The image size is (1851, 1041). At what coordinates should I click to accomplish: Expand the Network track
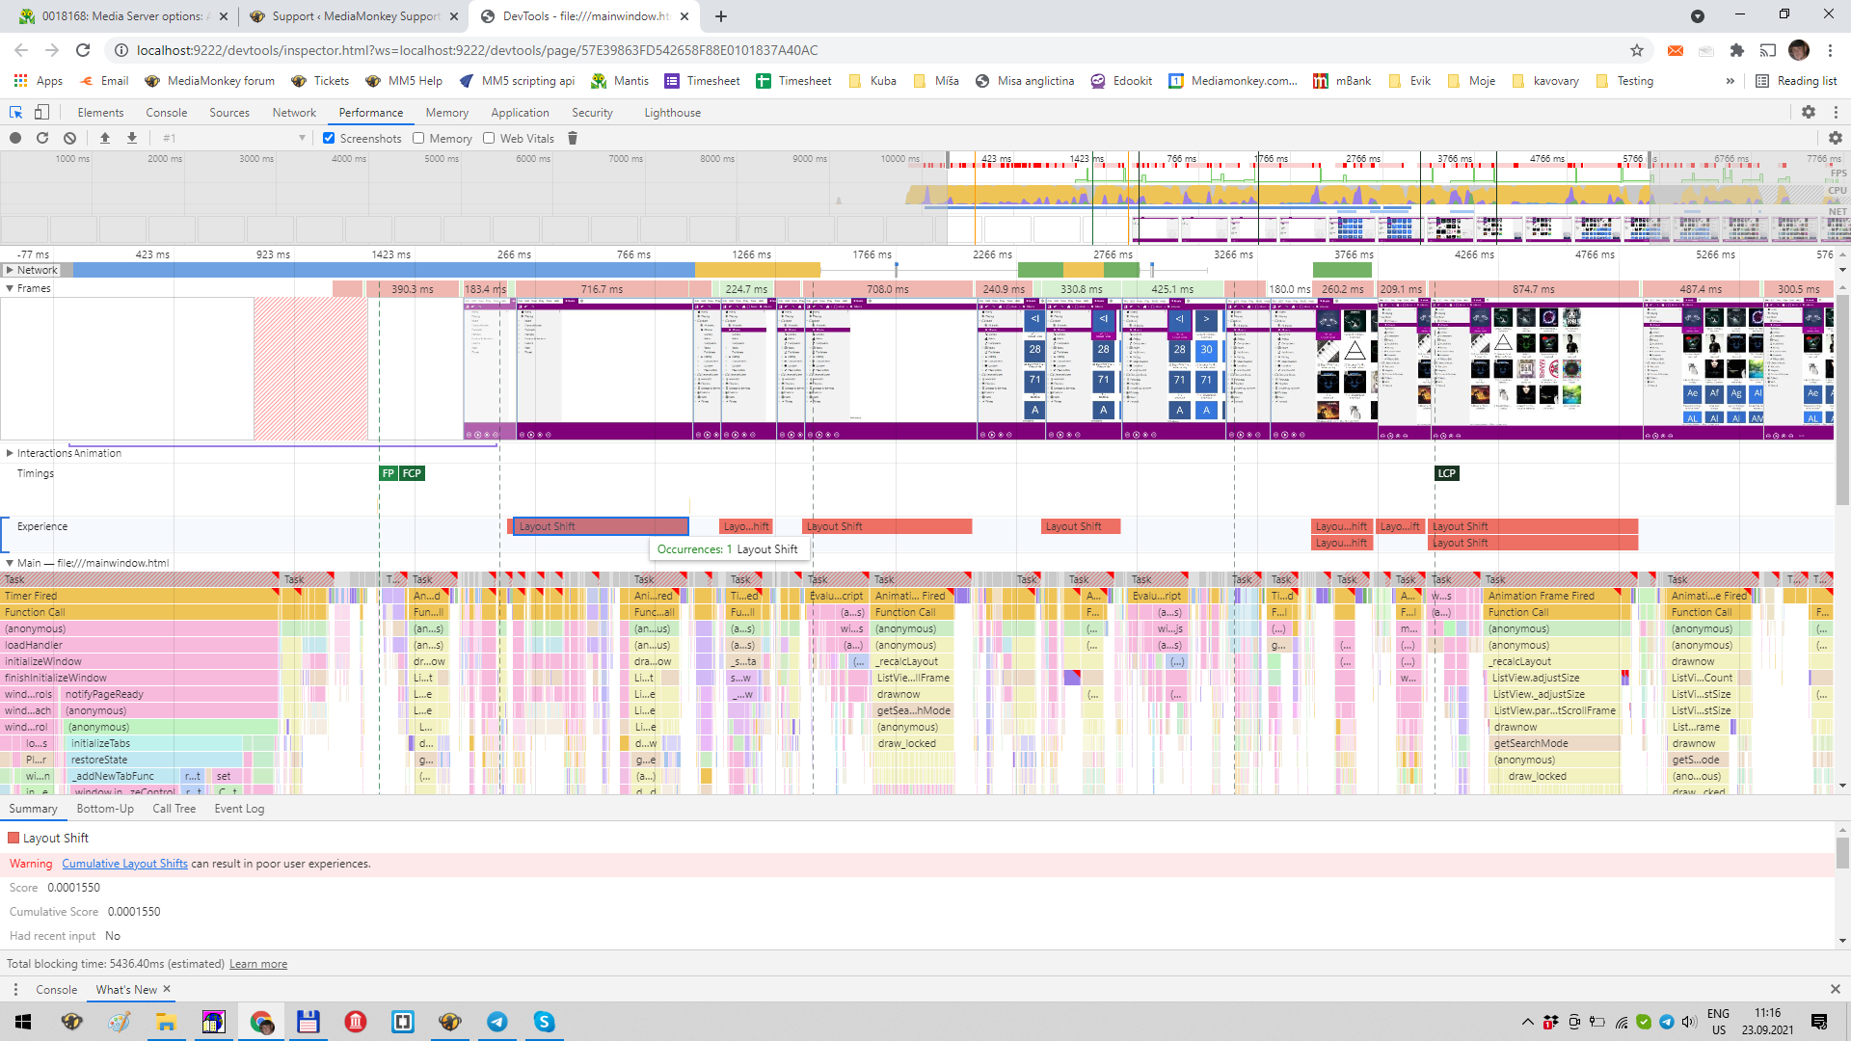10,270
